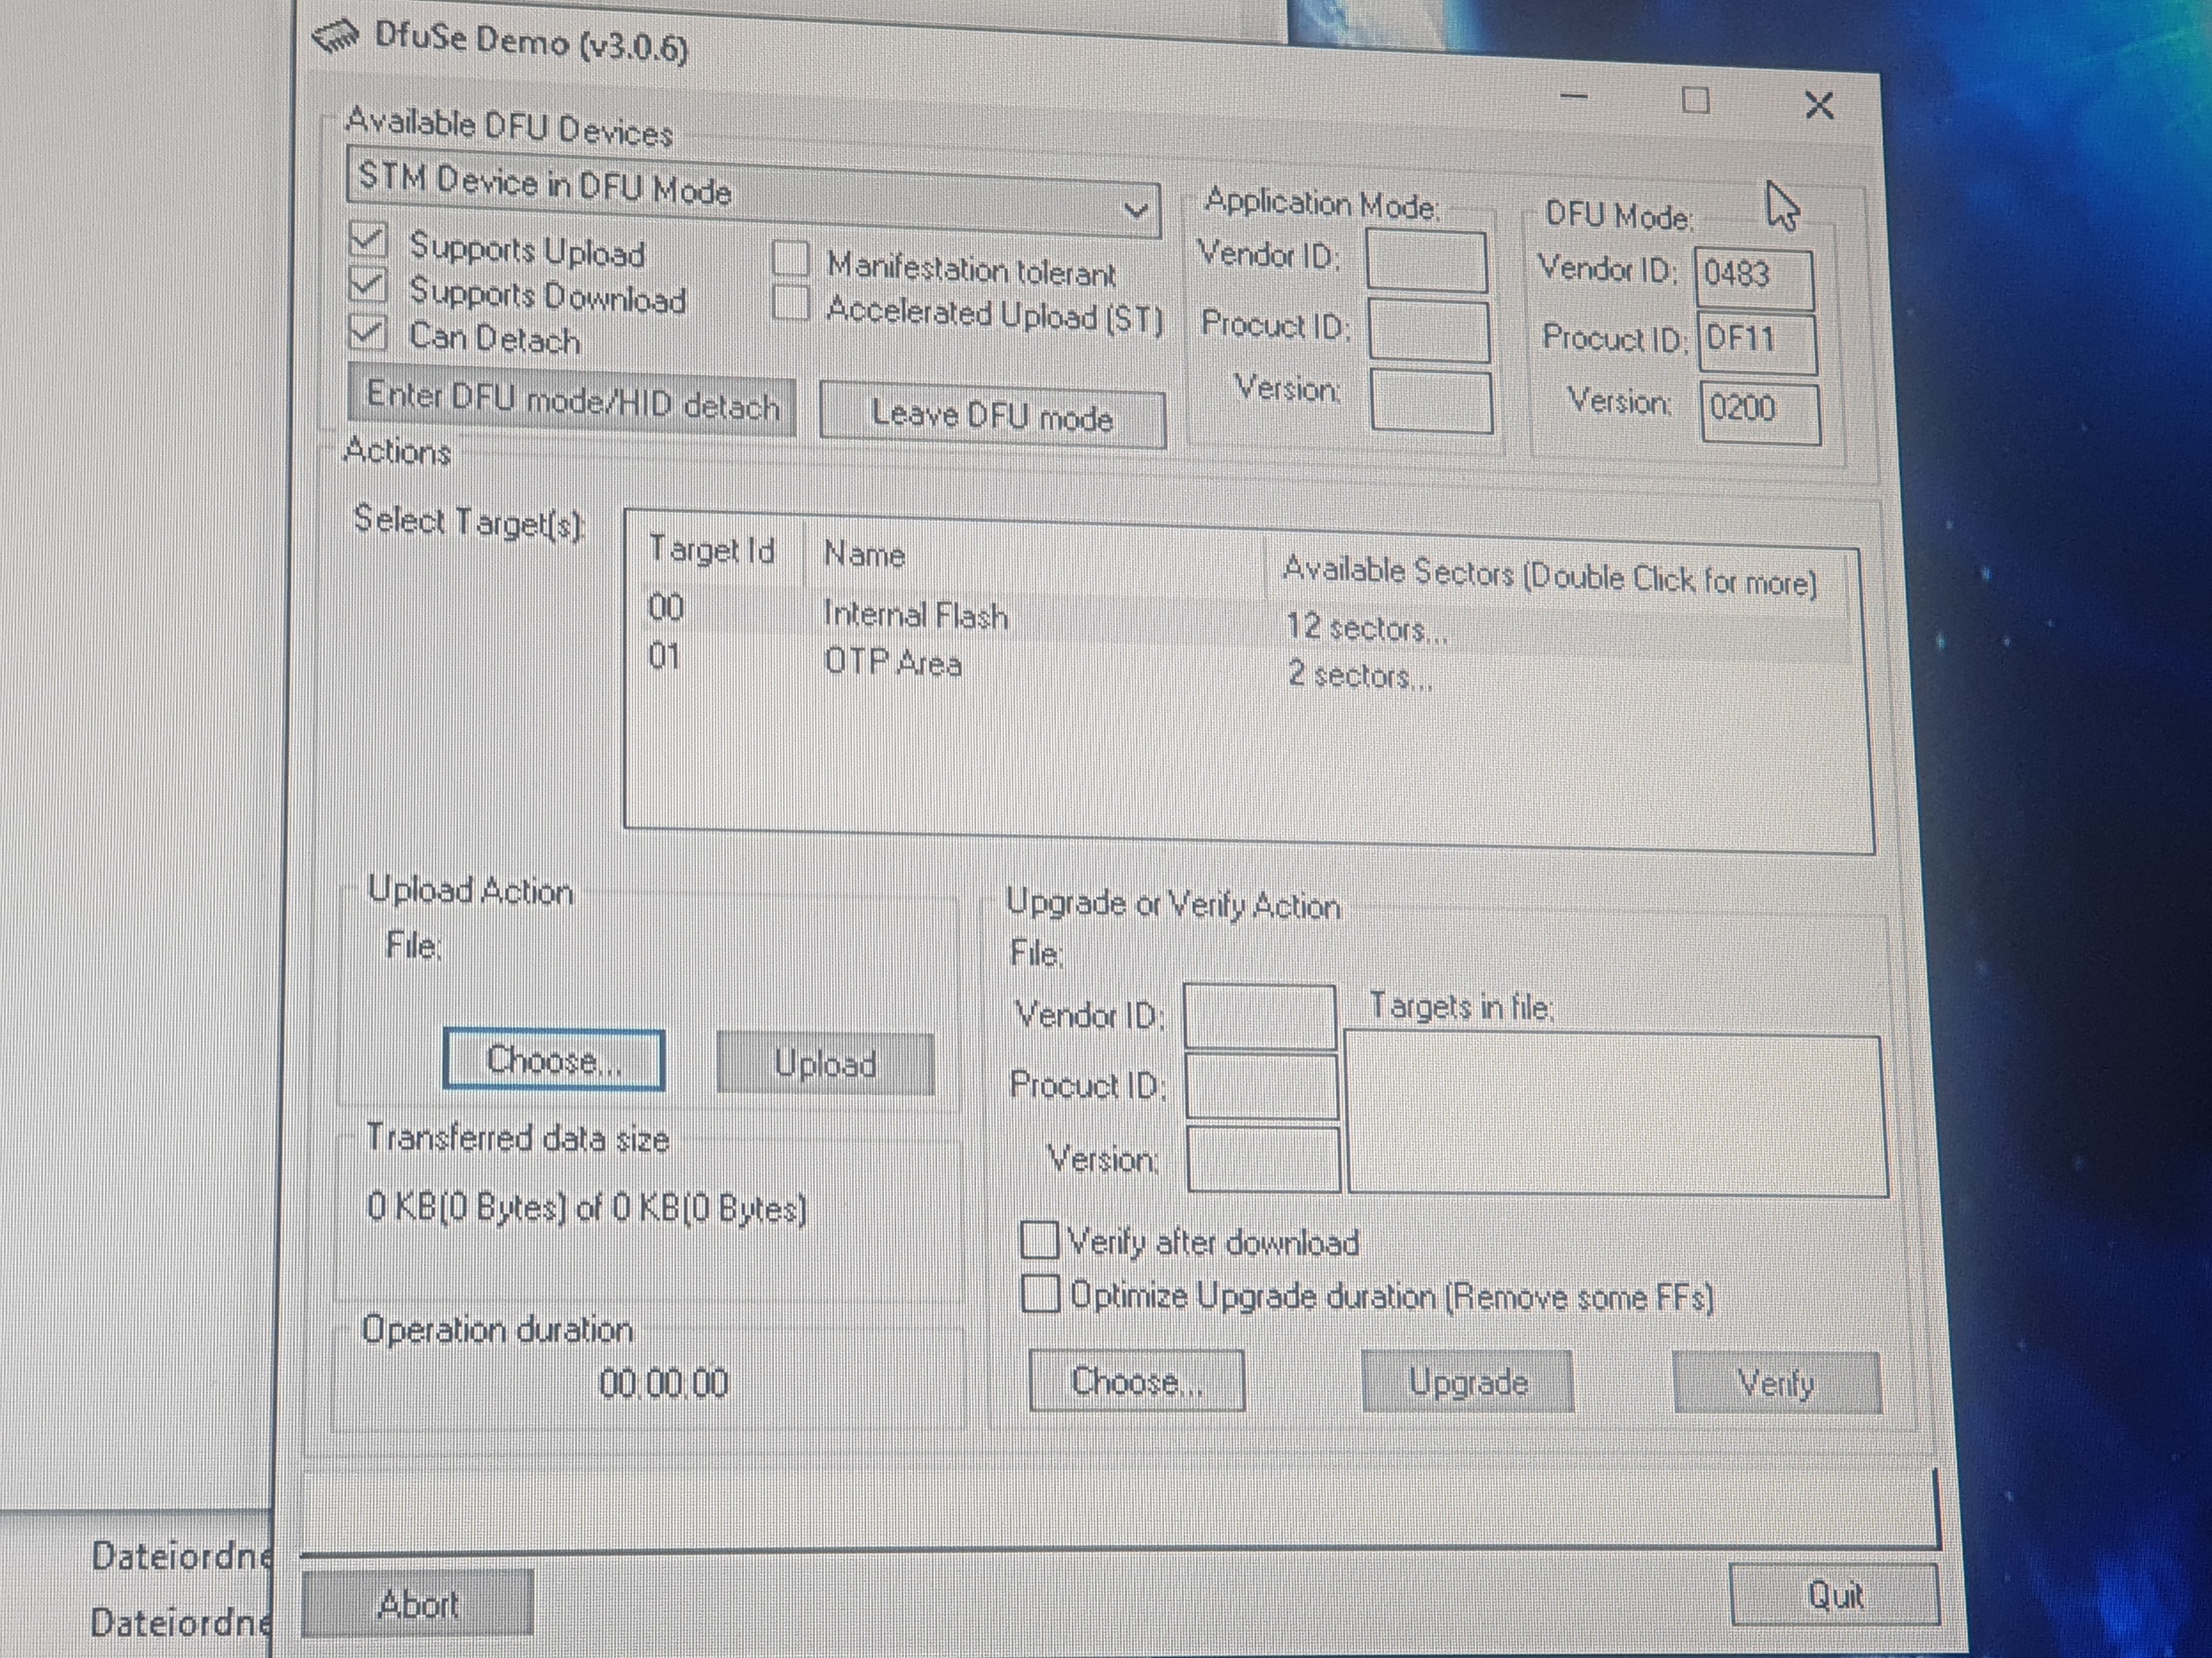
Task: Enable Accelerated Upload (ST) checkbox
Action: point(790,302)
